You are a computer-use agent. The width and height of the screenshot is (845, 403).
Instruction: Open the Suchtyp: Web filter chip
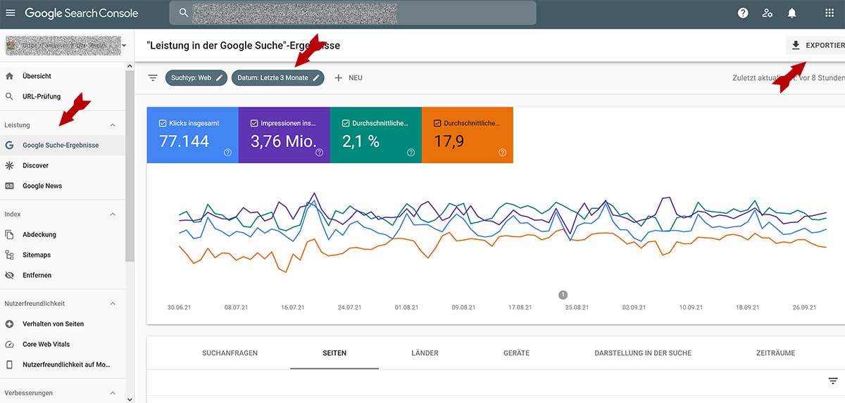pyautogui.click(x=196, y=77)
